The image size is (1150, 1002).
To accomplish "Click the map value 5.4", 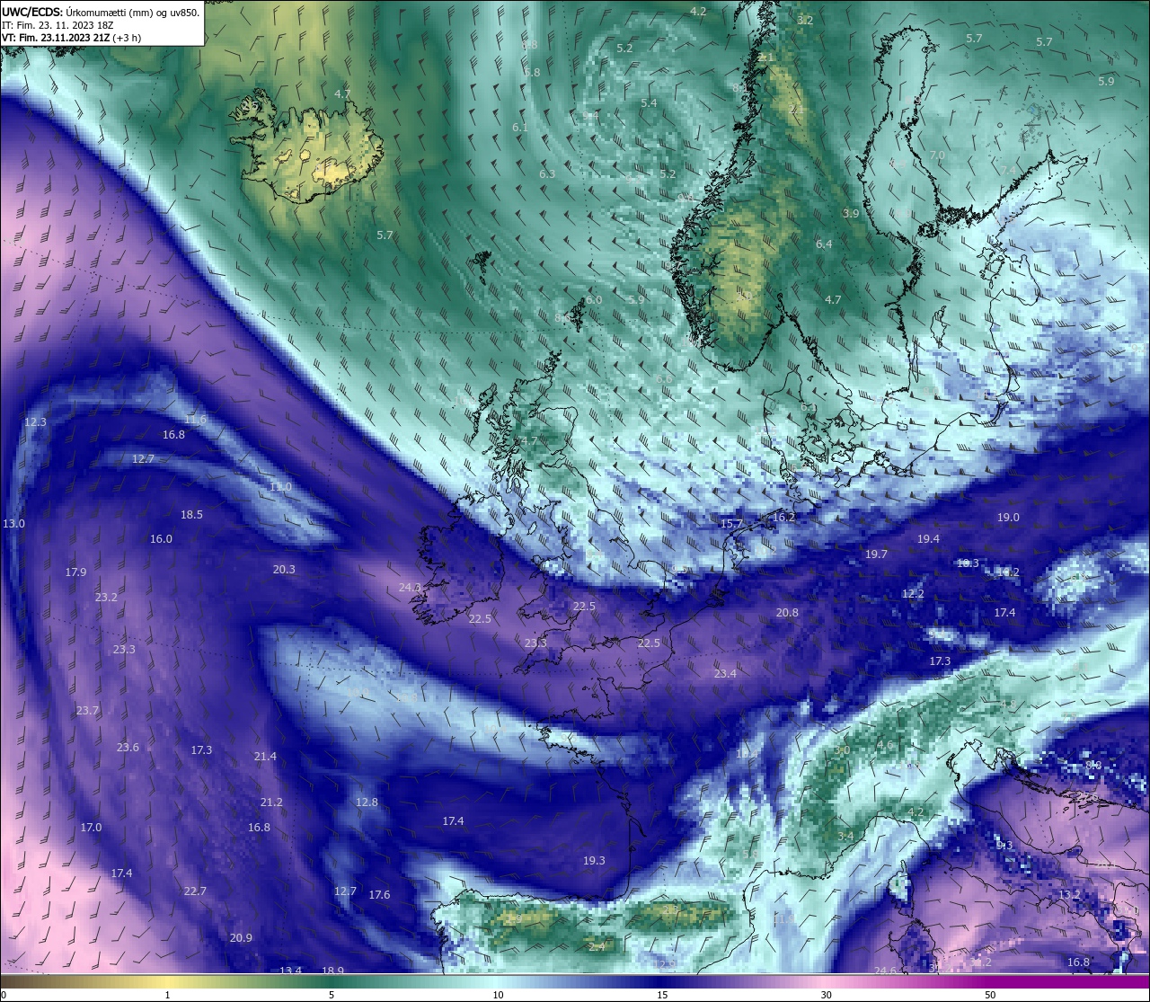I will (x=649, y=103).
